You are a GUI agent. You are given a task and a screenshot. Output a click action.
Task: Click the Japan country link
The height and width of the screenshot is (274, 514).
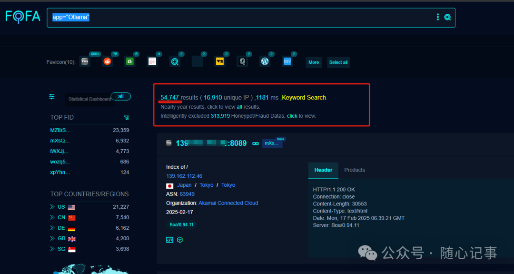click(x=184, y=185)
